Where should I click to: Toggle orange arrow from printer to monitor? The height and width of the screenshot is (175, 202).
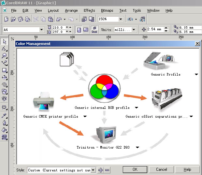pos(71,128)
